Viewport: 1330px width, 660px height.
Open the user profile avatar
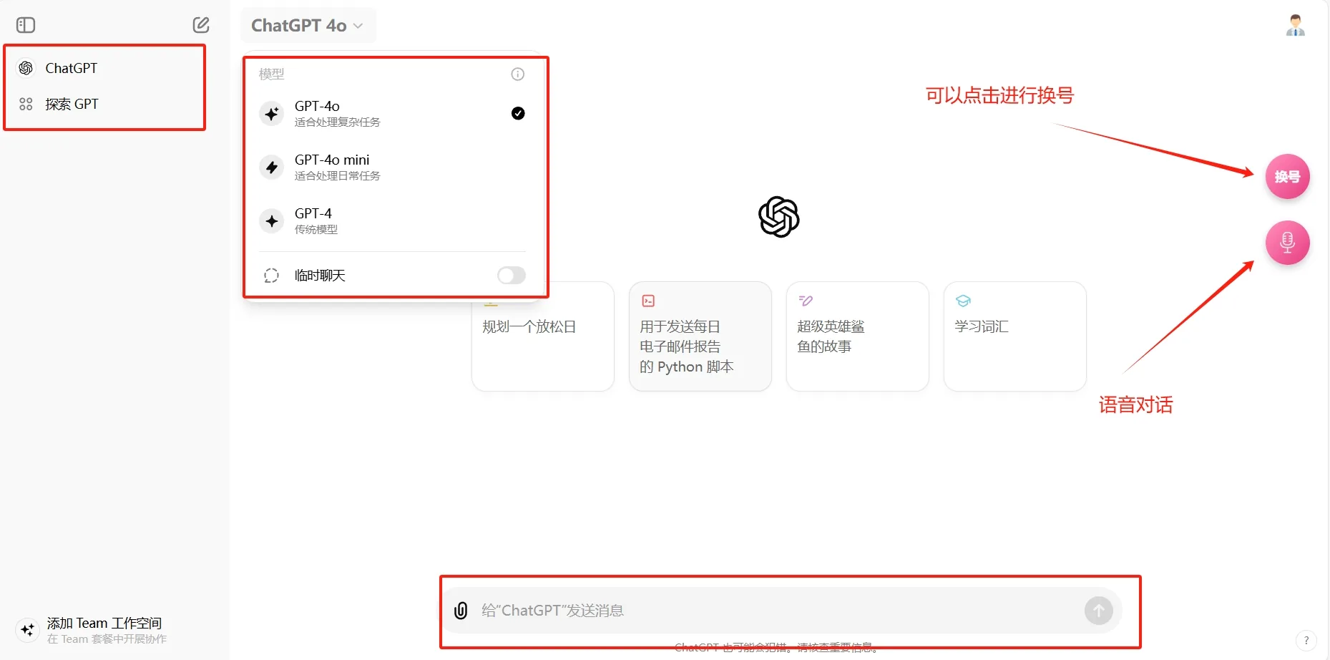[1295, 25]
